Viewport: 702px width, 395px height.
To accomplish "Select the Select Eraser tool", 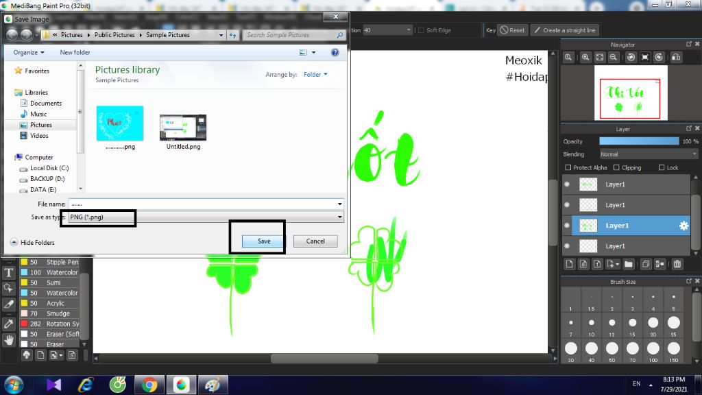I will click(8, 304).
